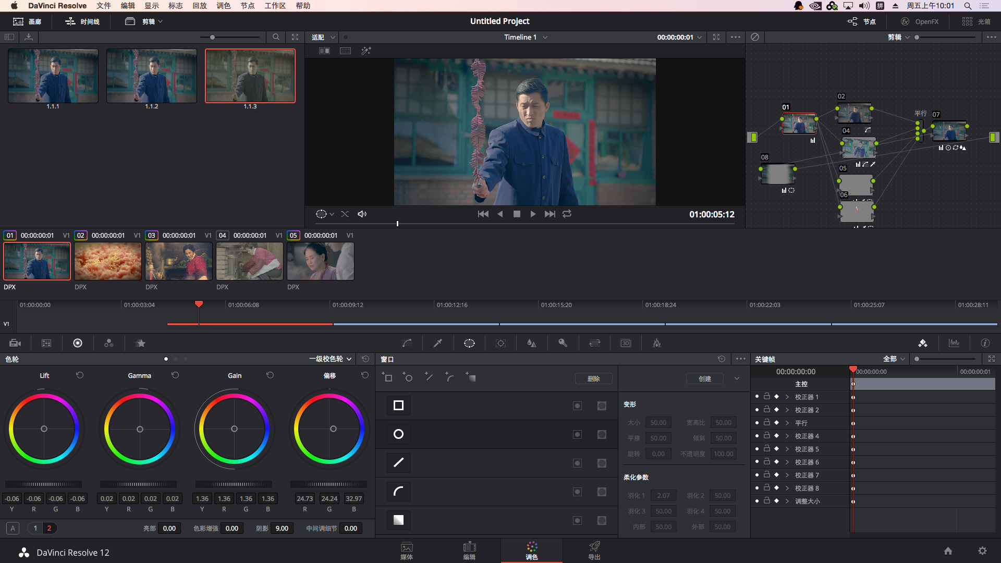Adjust the keyframe zoom slider
The image size is (1001, 563).
pos(945,359)
